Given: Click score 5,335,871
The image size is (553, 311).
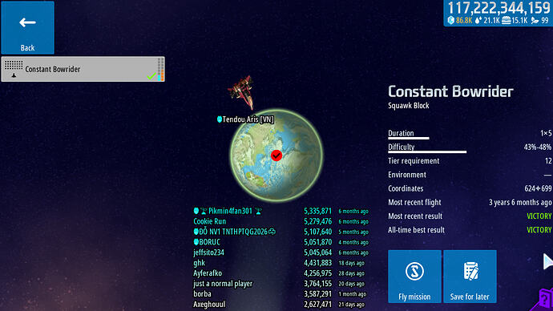Looking at the screenshot, I should (x=317, y=211).
